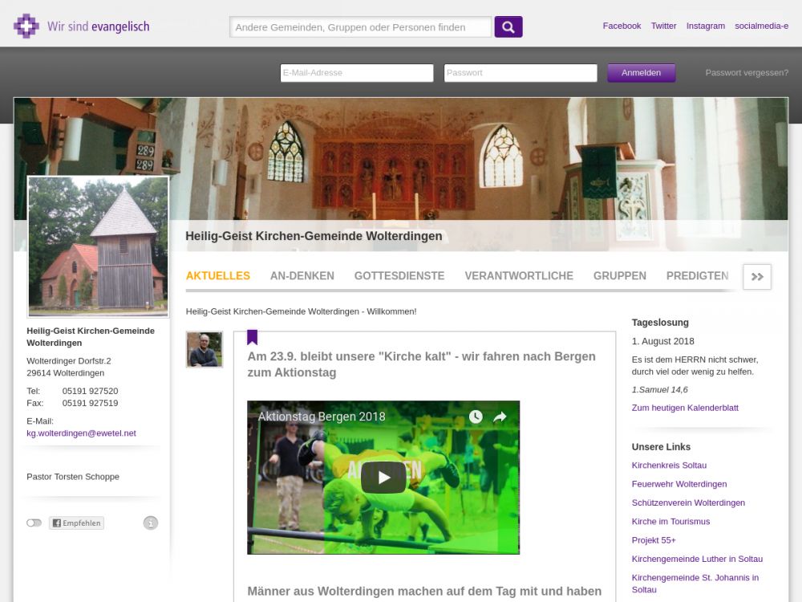Image resolution: width=802 pixels, height=602 pixels.
Task: Focus the Passwort input field
Action: point(520,73)
